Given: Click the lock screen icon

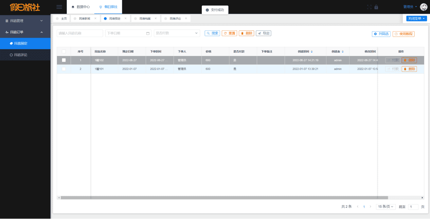Looking at the screenshot, I should (376, 7).
